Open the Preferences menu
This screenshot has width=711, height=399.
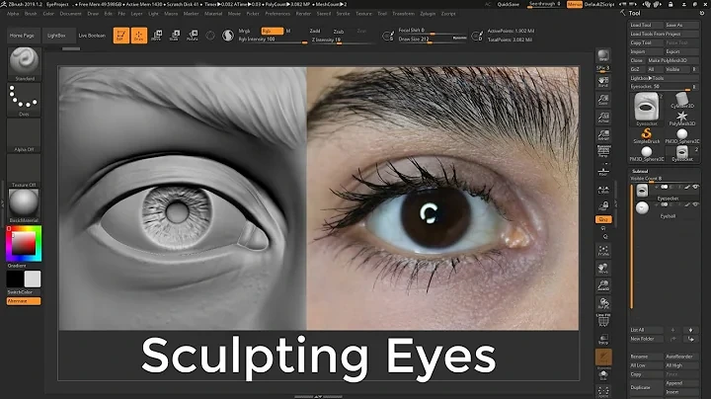pyautogui.click(x=277, y=14)
